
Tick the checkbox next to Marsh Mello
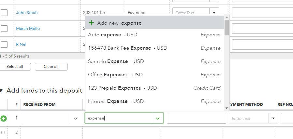point(4,29)
